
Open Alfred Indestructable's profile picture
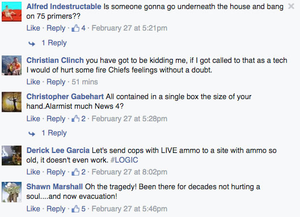pyautogui.click(x=12, y=11)
